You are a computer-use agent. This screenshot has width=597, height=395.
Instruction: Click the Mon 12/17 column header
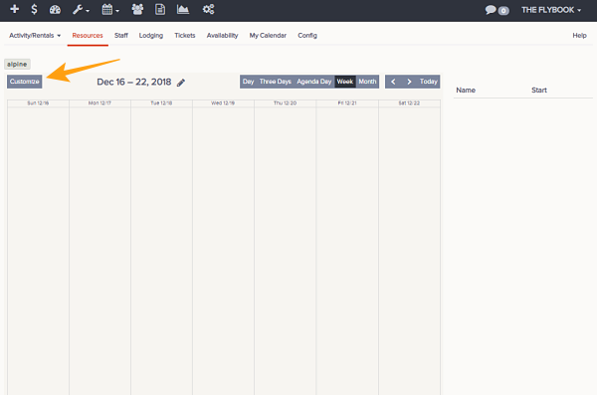click(x=99, y=103)
